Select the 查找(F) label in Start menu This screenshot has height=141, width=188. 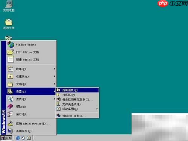21,99
